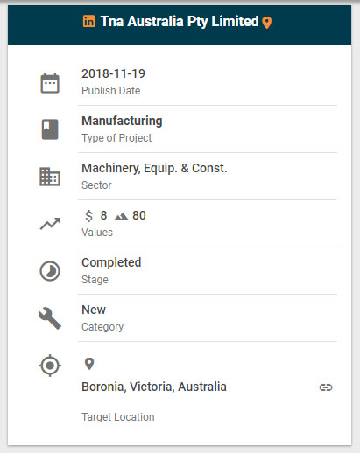Image resolution: width=360 pixels, height=453 pixels.
Task: Click the building icon next to Sector
Action: pyautogui.click(x=50, y=177)
